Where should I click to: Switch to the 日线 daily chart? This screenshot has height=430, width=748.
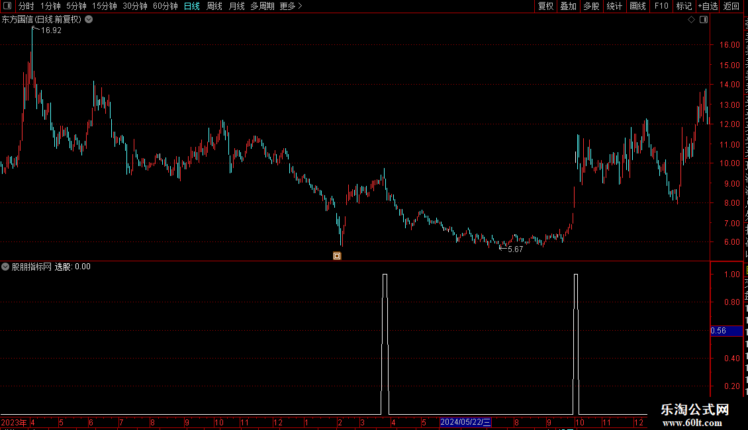192,6
